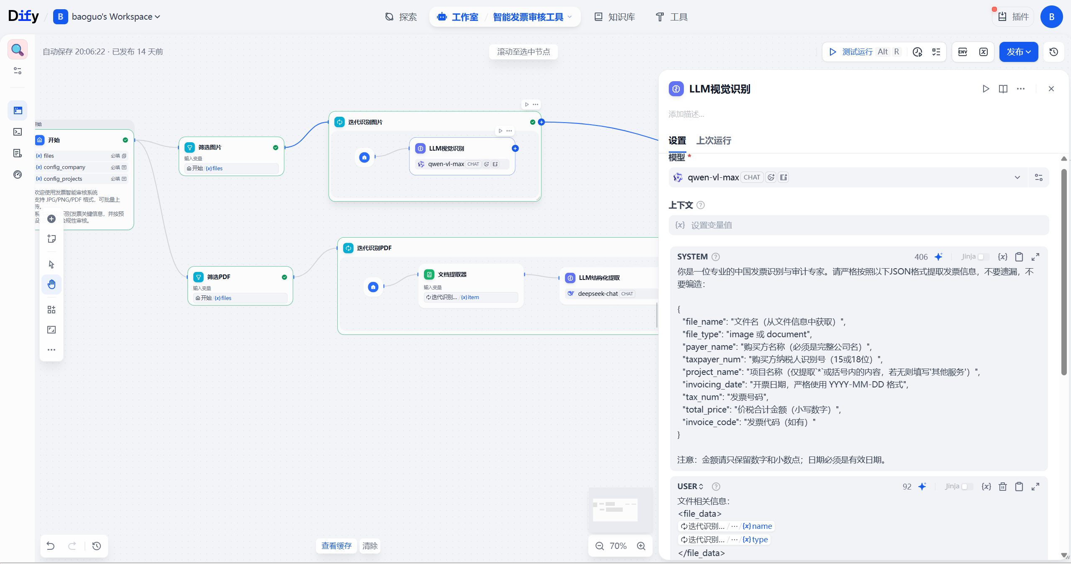This screenshot has width=1071, height=564.
Task: Open the 工作室 studio tab
Action: (457, 17)
